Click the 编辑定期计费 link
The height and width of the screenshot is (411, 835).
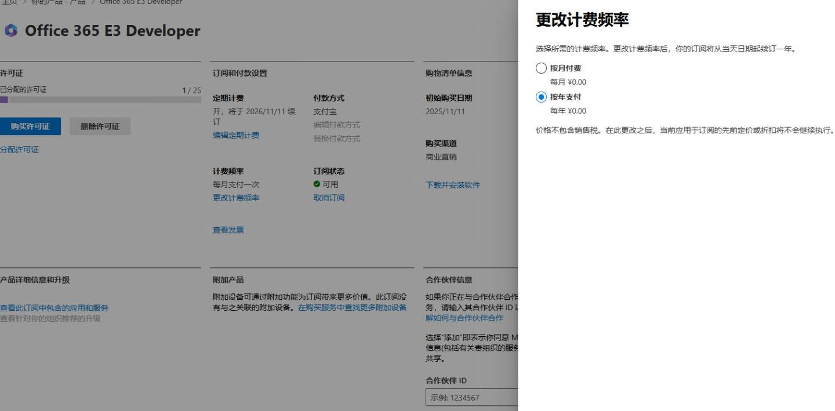[x=236, y=136]
